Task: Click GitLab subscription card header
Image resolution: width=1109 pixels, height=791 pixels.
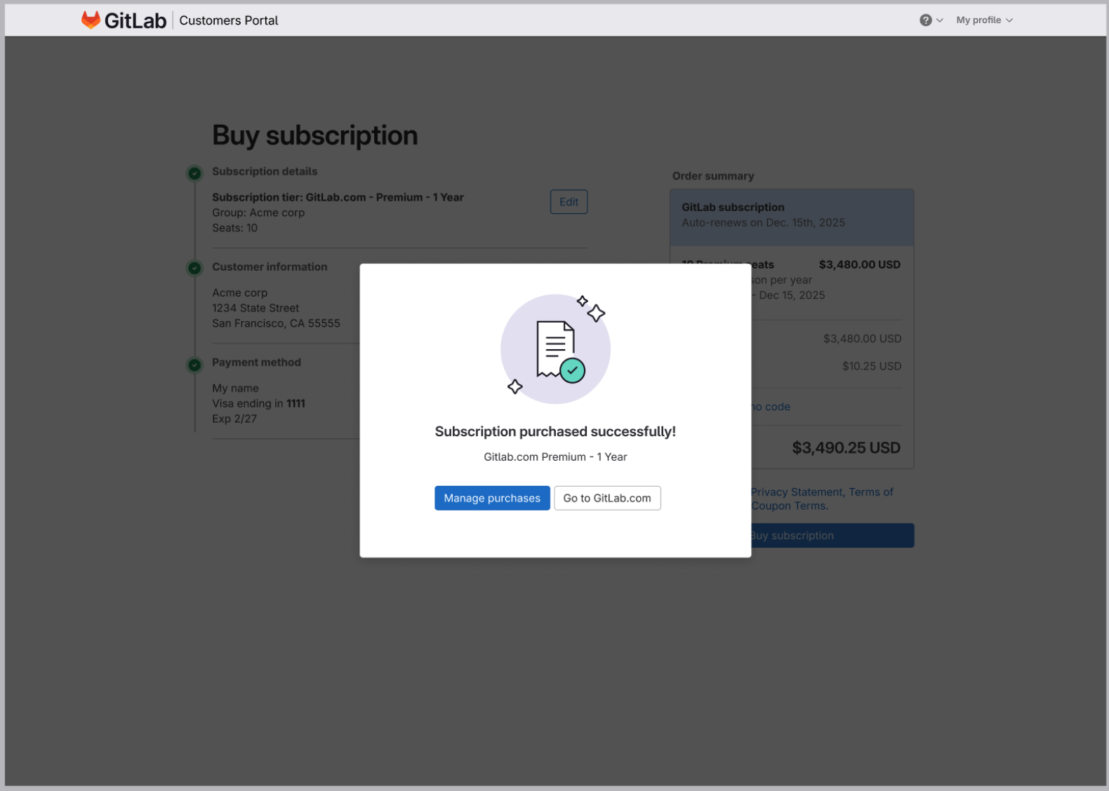Action: [792, 217]
